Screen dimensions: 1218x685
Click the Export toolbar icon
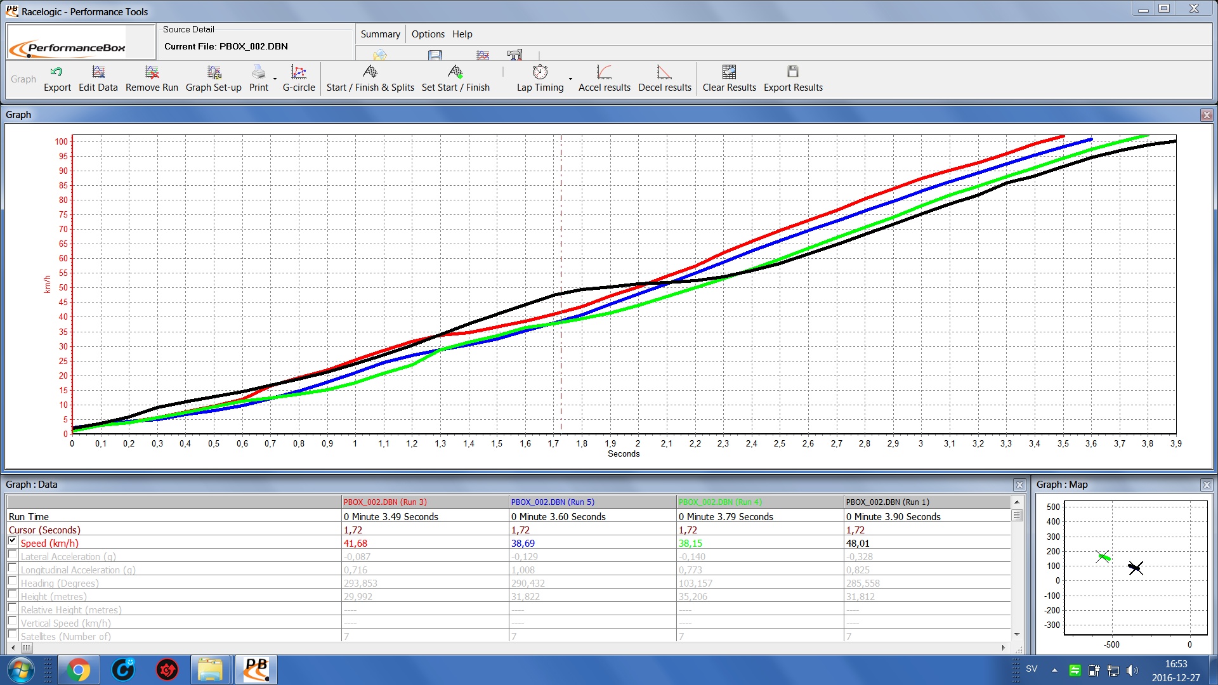point(56,79)
